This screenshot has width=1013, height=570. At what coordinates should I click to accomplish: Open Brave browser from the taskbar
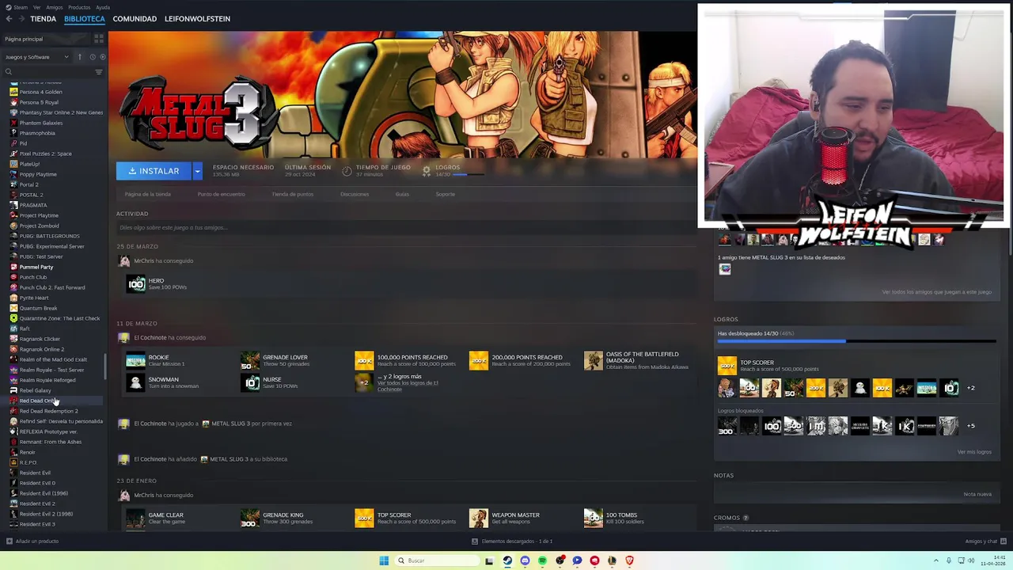629,560
